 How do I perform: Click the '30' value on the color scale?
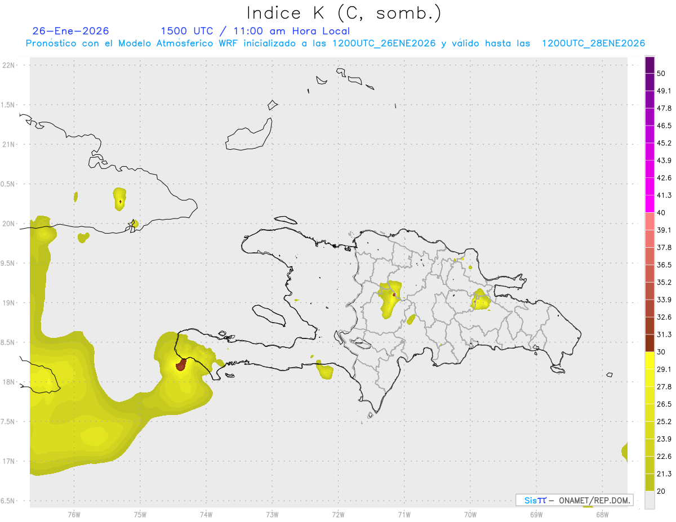[661, 352]
